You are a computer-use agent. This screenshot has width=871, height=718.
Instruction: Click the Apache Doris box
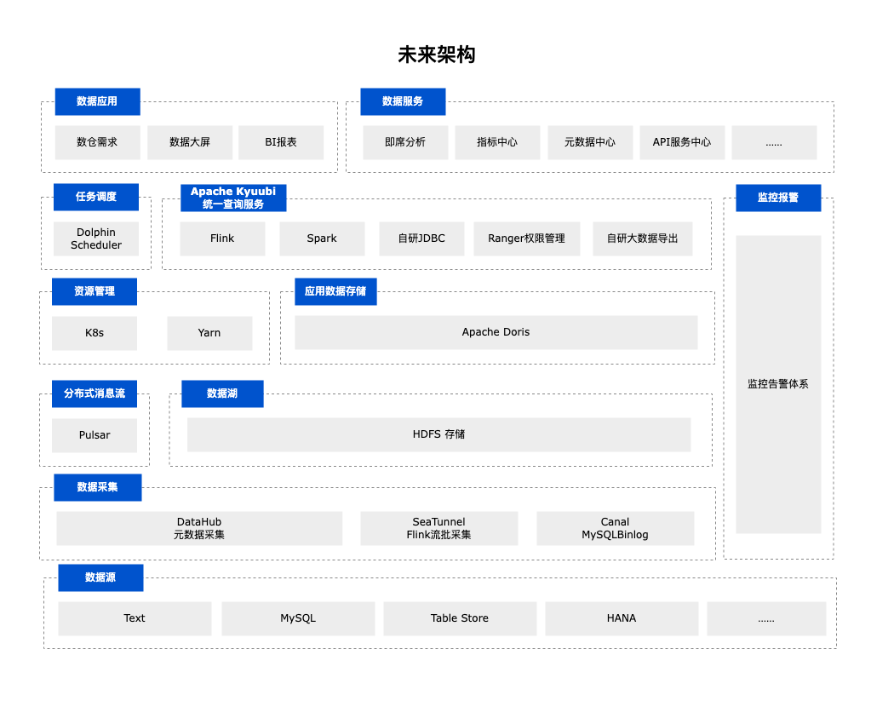[x=496, y=332]
